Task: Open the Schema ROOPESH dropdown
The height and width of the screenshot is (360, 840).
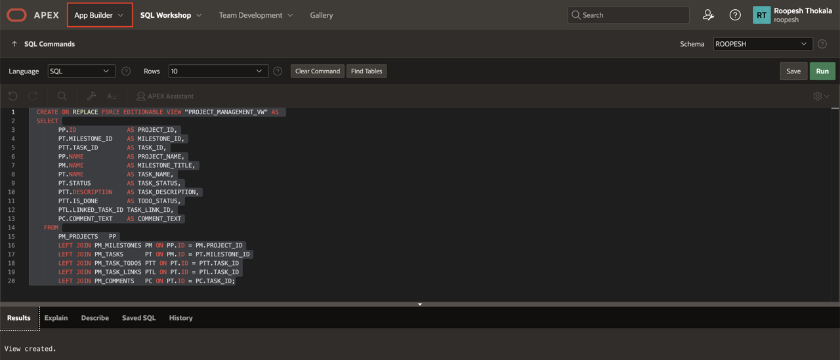Action: (763, 44)
